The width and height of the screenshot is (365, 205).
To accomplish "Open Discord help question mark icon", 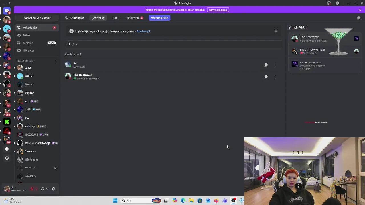I will point(338,3).
